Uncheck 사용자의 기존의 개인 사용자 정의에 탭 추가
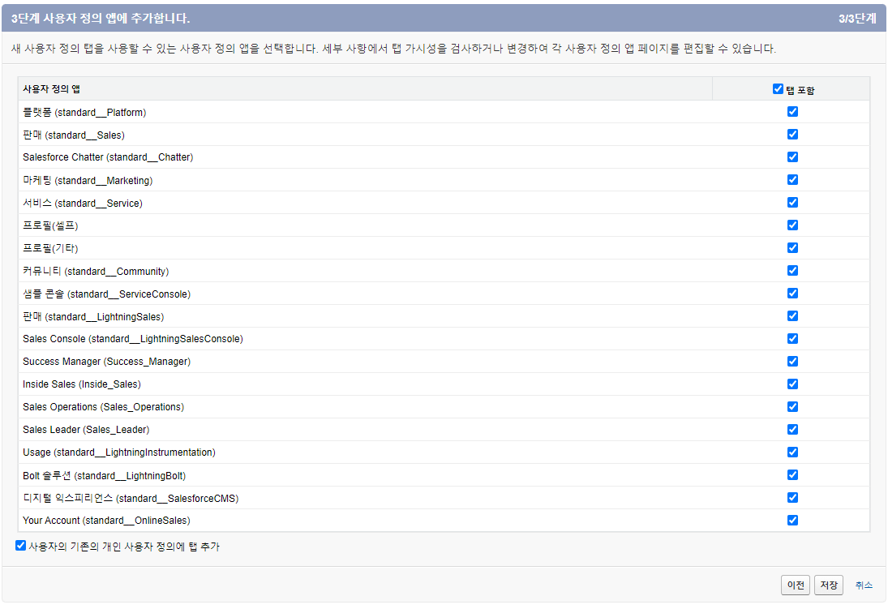 (x=20, y=546)
